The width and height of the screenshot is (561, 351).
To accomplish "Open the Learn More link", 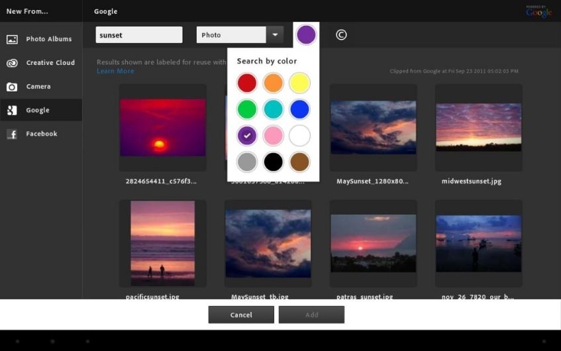I will [115, 71].
